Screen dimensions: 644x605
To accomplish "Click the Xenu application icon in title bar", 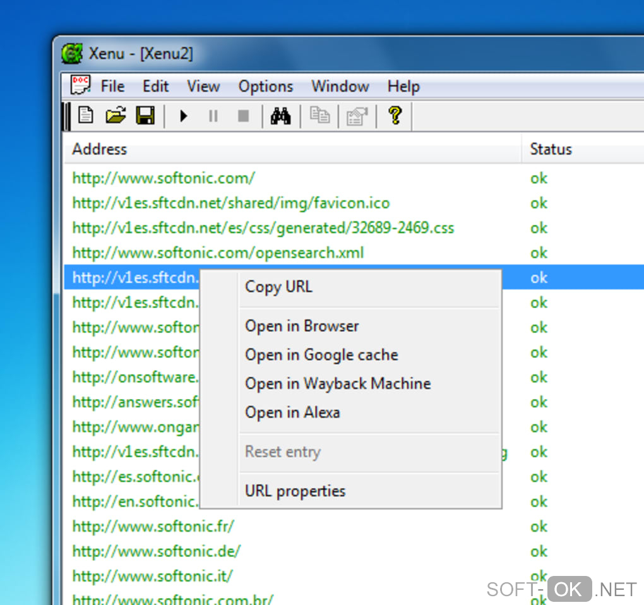I will pos(72,54).
